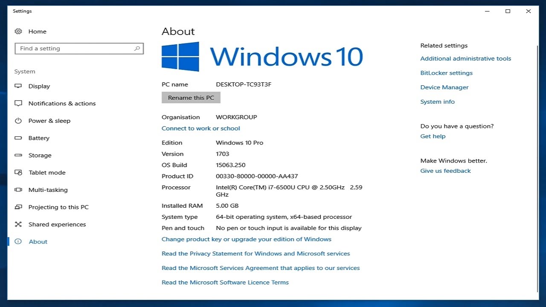Click the Projecting to this PC icon
This screenshot has height=307, width=546.
click(18, 207)
